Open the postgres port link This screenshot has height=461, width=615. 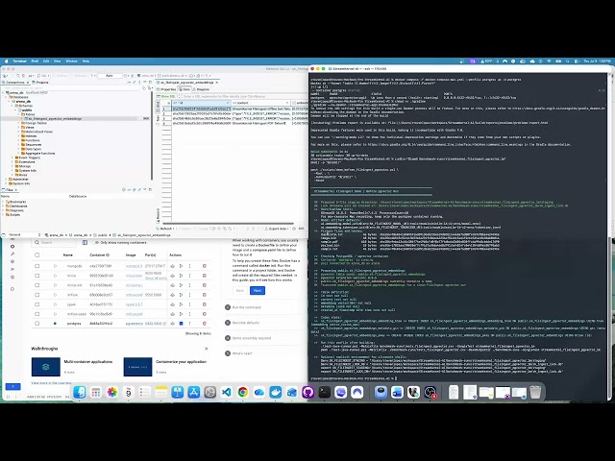click(x=154, y=324)
